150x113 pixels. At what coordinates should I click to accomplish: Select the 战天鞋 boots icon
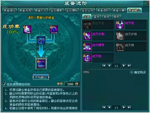[x=87, y=58]
